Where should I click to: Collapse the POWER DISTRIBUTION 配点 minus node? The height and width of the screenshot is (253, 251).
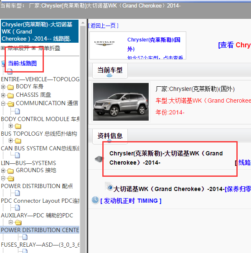(3, 178)
